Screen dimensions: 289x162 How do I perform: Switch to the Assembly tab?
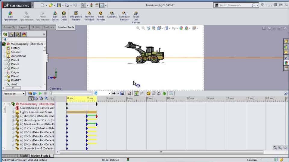(9, 27)
